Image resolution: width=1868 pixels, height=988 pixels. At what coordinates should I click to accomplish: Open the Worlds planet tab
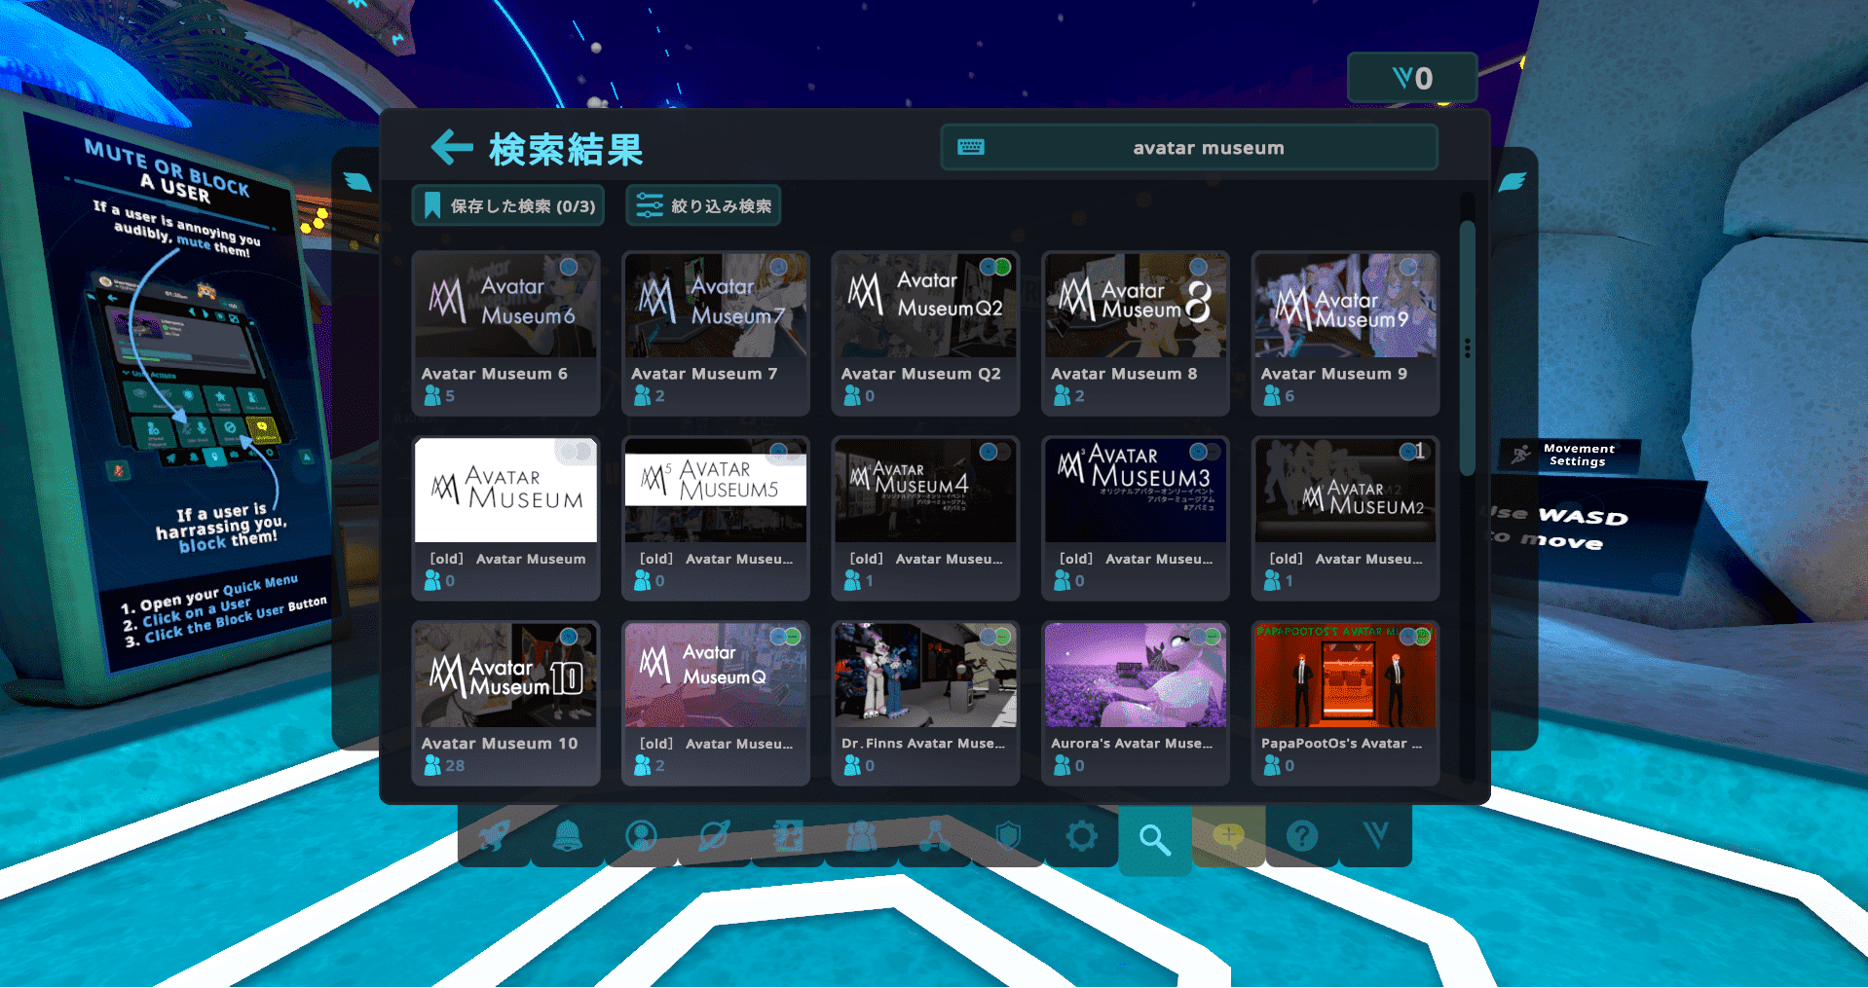(x=715, y=835)
